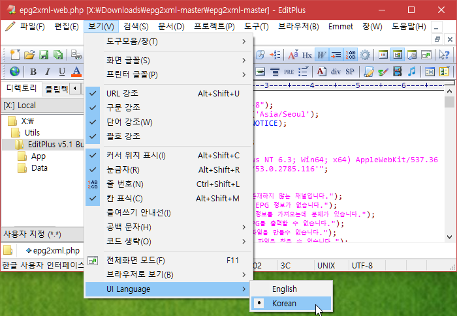Toggle 줄 번호(N) menu option
Screen dimensions: 457x316
[x=169, y=184]
